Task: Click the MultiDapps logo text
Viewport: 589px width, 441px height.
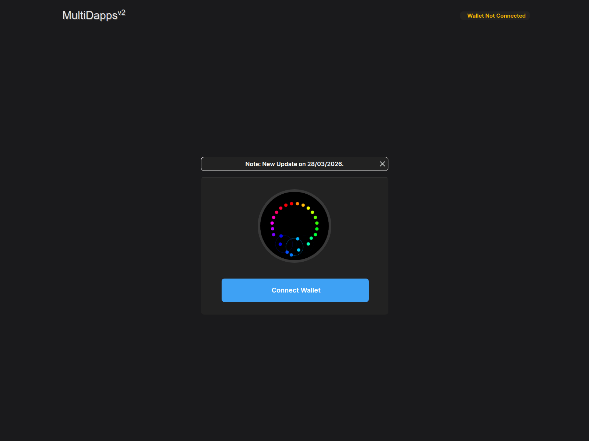Action: coord(89,16)
